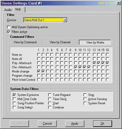
Task: Check Pitch Weel Control for channel 12
Action: point(89,79)
